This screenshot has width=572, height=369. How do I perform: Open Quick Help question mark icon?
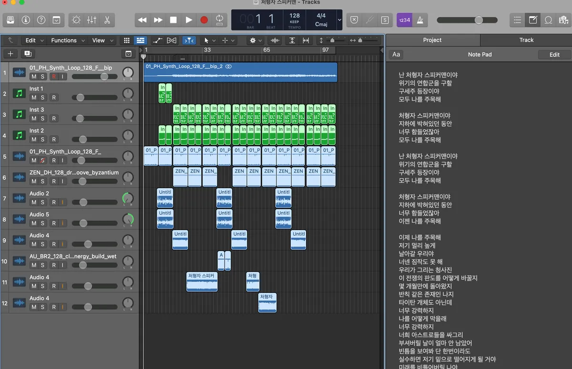tap(41, 20)
